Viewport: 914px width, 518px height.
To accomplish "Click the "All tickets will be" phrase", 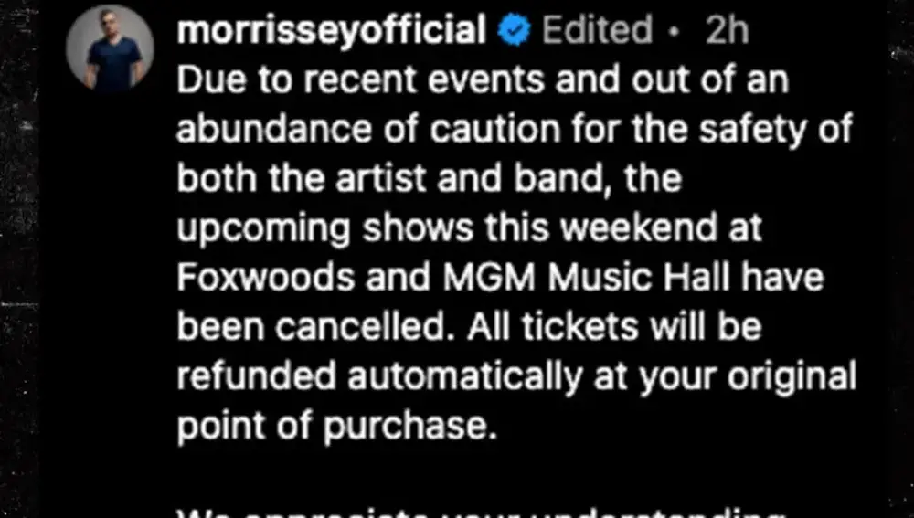I will click(x=614, y=327).
